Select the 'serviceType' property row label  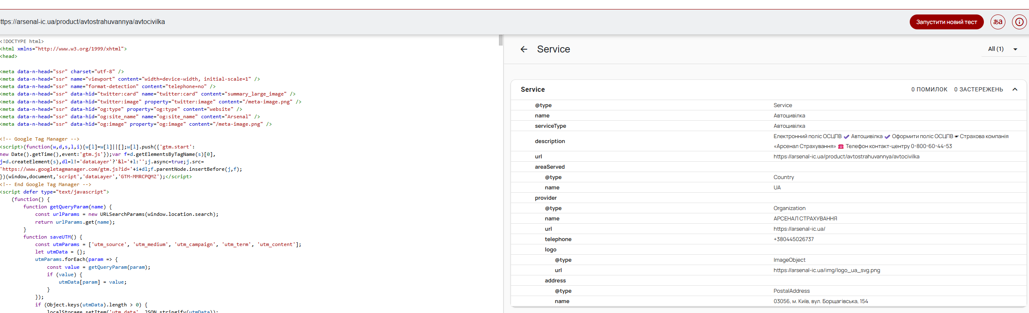(x=550, y=126)
